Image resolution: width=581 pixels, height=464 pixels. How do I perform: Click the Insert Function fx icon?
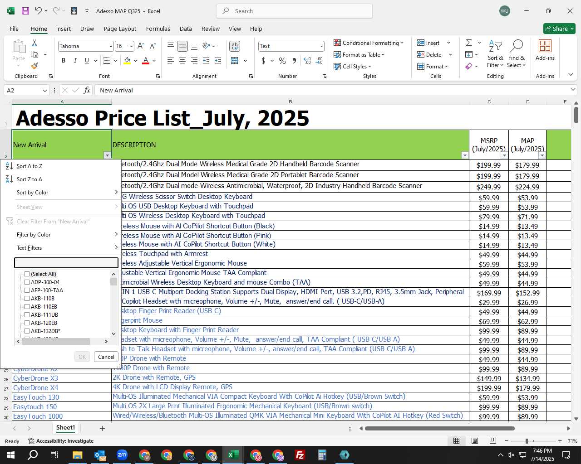pos(87,90)
